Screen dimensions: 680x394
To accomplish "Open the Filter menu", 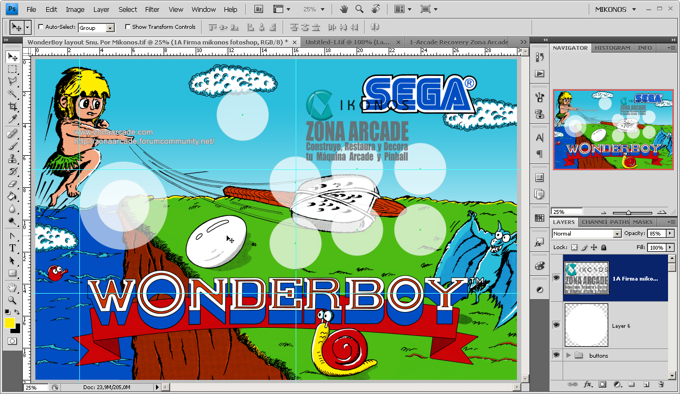I will (152, 9).
